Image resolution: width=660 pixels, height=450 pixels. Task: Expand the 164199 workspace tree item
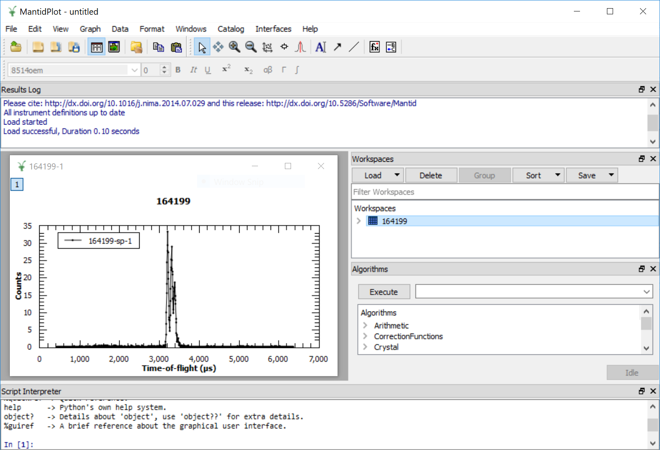coord(359,221)
